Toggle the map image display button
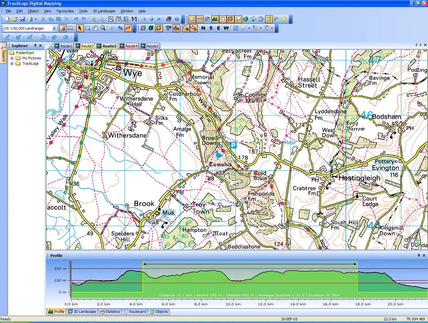Viewport: 428px width, 323px height. (62, 28)
